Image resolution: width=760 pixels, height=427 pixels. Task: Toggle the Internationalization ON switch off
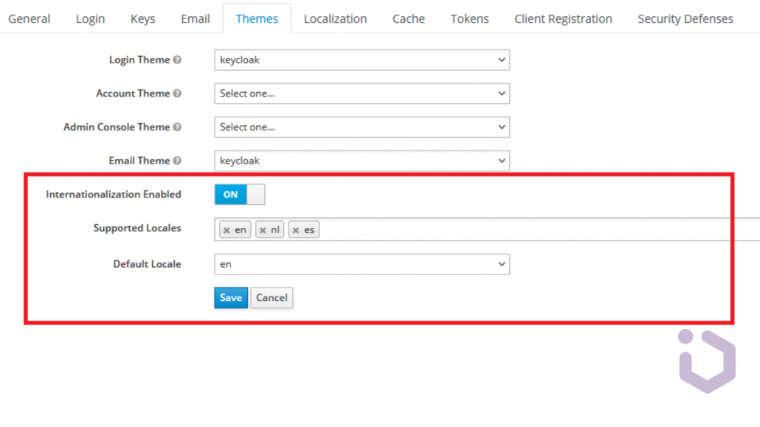[x=240, y=194]
